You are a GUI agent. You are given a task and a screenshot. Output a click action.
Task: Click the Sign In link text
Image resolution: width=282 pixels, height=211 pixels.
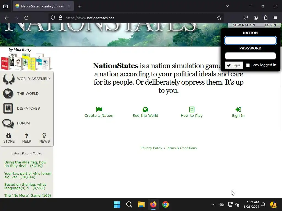[x=238, y=116]
